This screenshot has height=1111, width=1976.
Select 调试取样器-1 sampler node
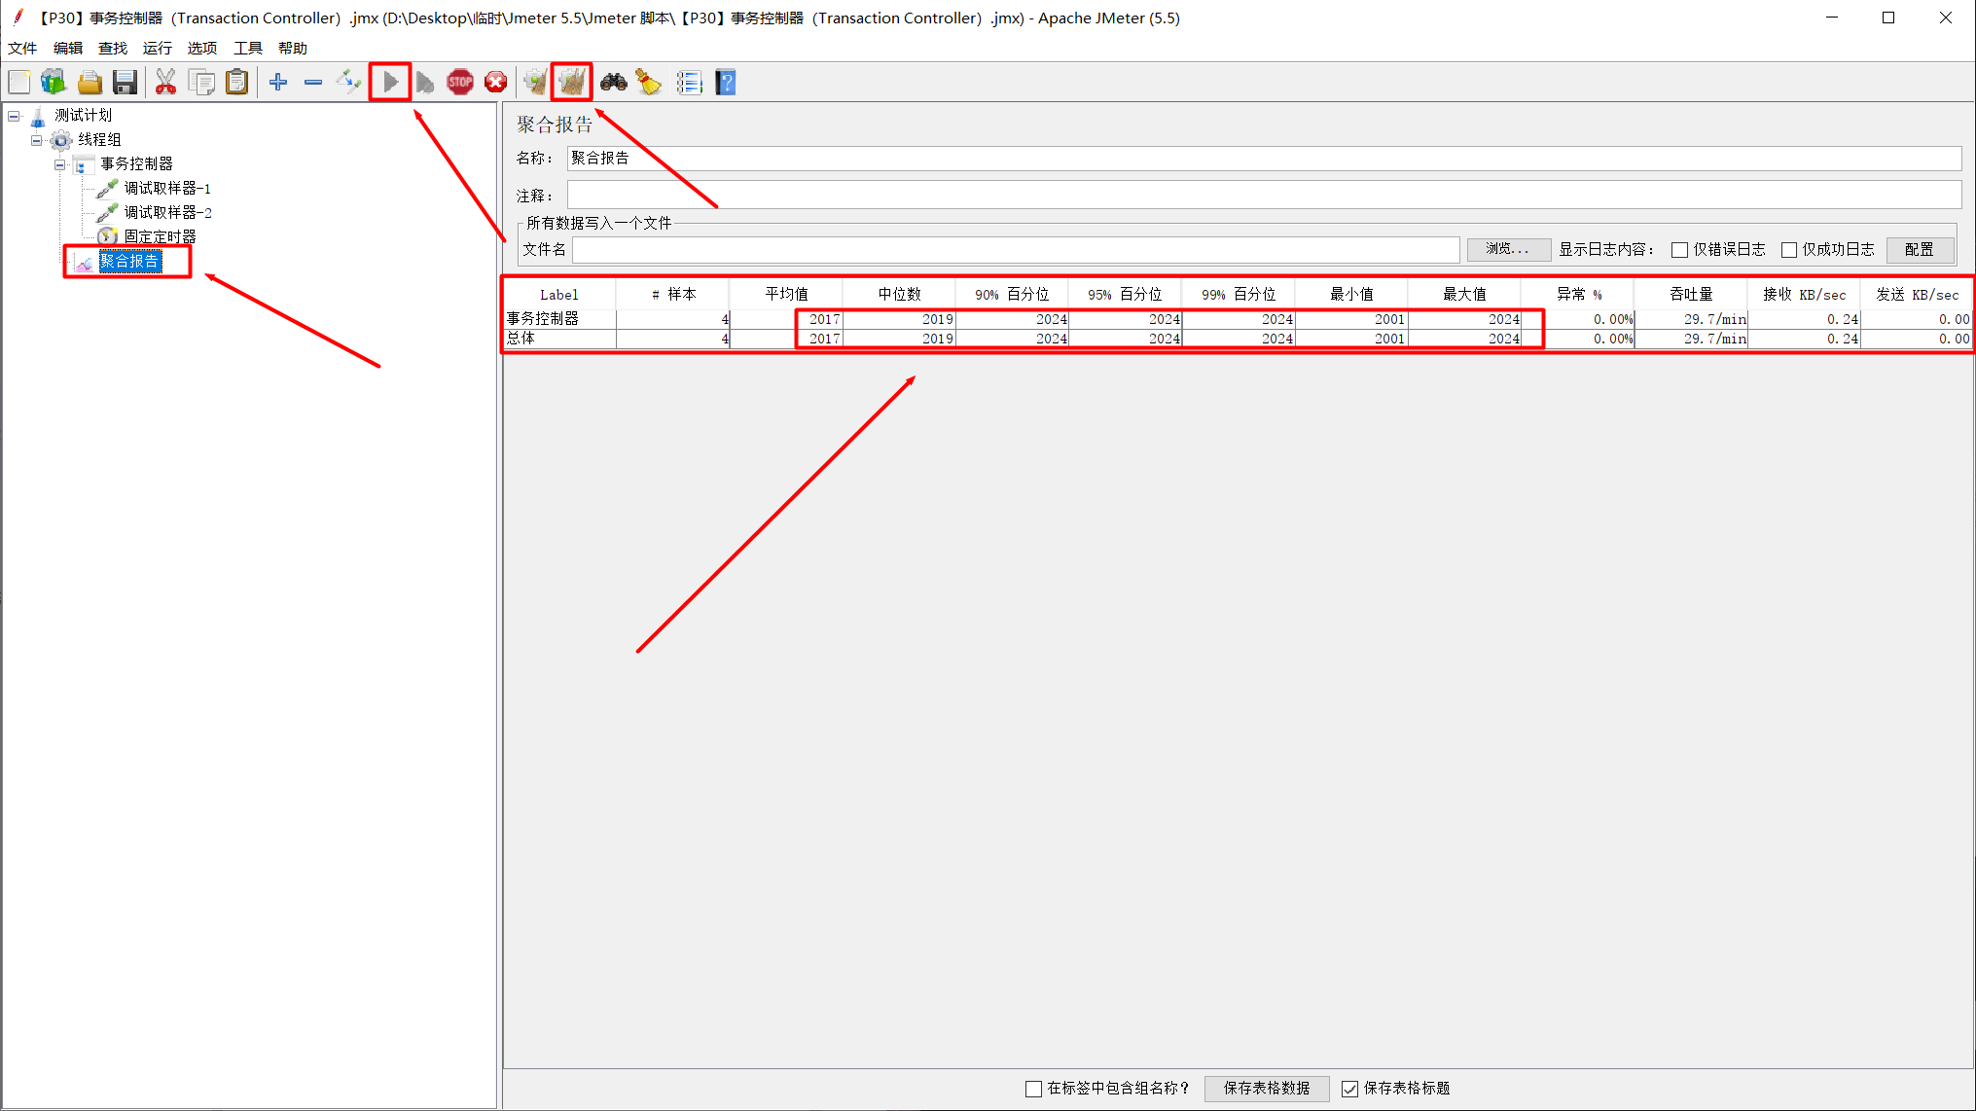(x=167, y=189)
